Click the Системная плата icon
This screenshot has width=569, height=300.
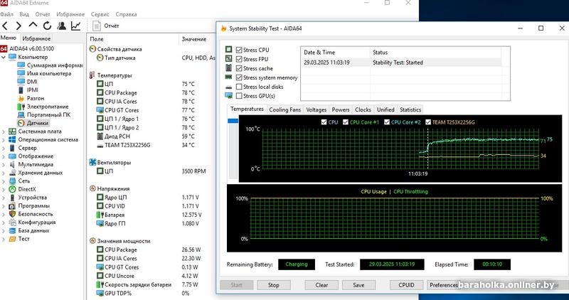pos(12,132)
